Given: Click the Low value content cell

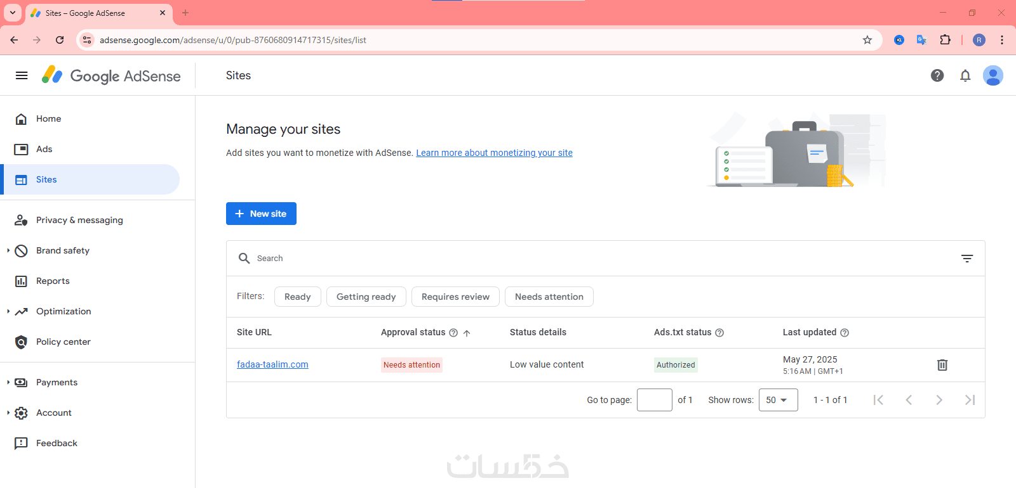Looking at the screenshot, I should [547, 364].
